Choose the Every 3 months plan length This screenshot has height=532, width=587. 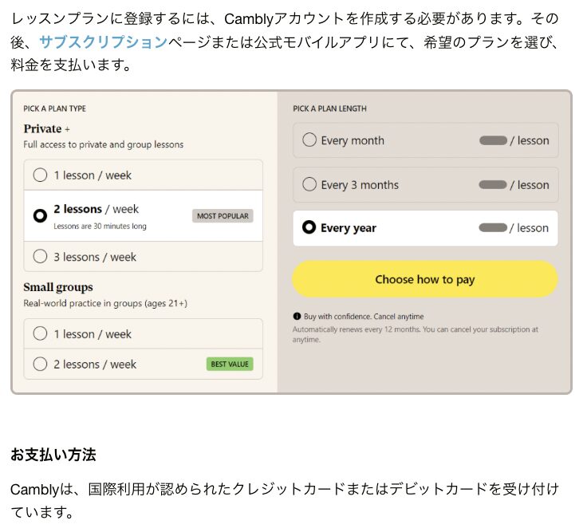point(426,184)
